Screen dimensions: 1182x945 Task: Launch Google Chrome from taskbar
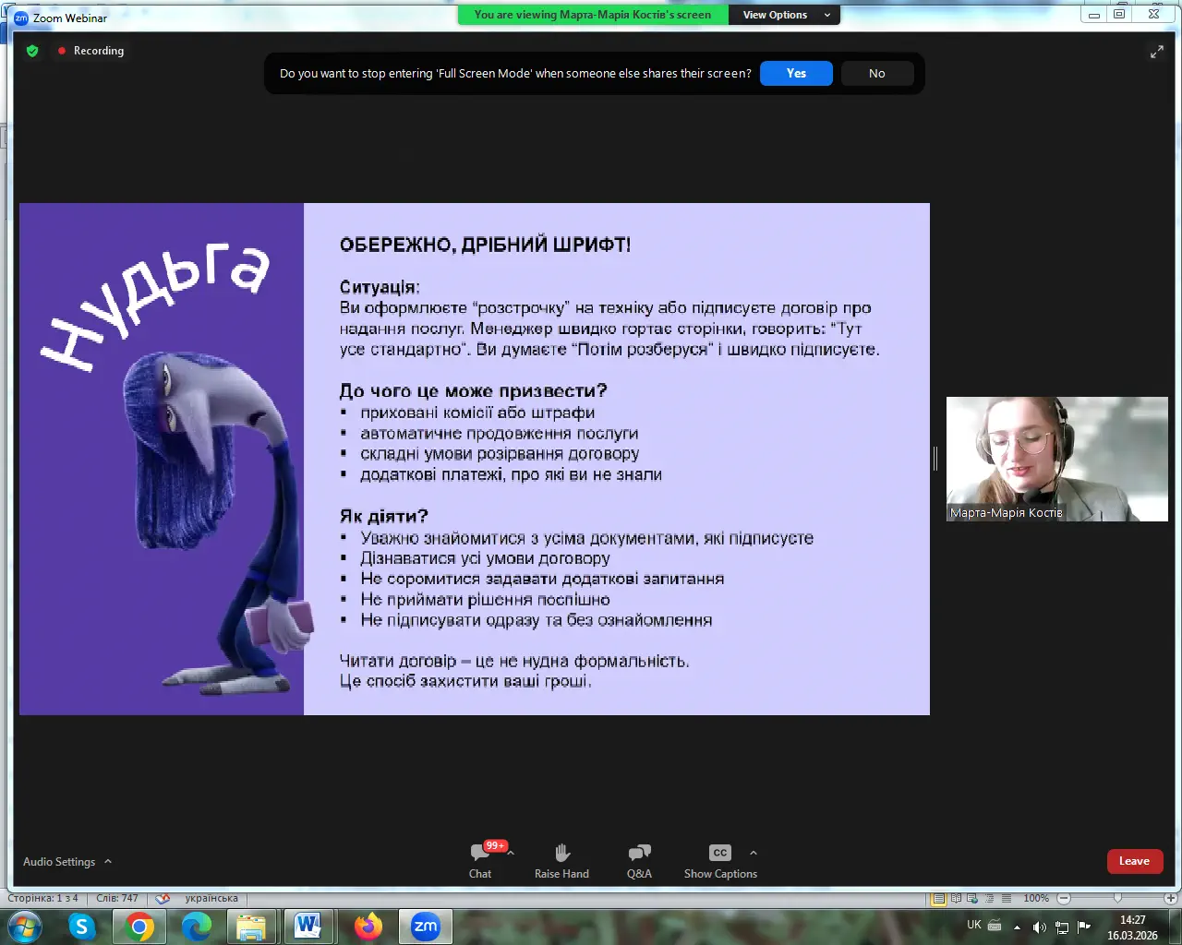click(x=139, y=926)
